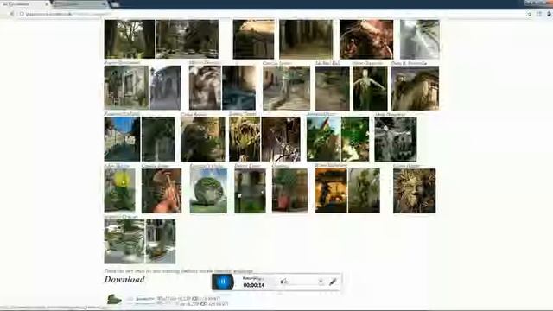This screenshot has width=553, height=311.
Task: Select the pencil annotation tool in the recorder bar
Action: point(333,282)
